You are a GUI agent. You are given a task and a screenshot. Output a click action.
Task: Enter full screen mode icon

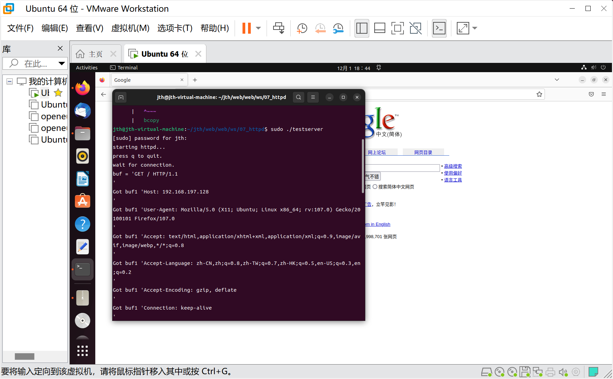(x=398, y=28)
